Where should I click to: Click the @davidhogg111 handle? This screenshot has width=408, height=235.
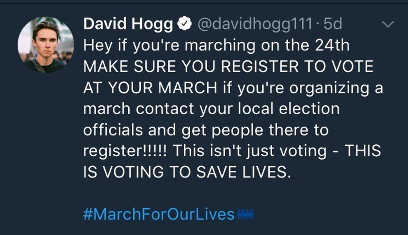click(x=254, y=25)
